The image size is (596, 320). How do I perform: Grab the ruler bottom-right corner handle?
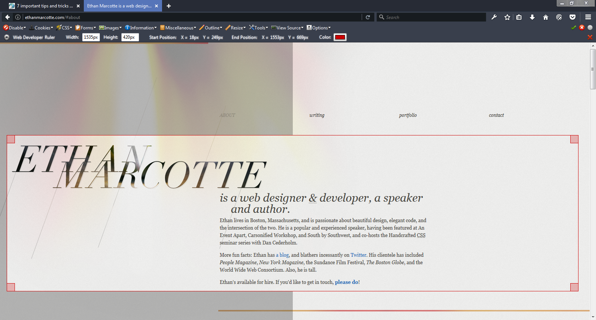574,287
